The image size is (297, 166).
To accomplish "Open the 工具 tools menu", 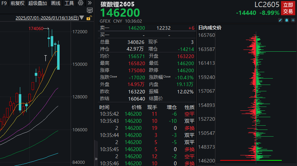I will (70, 3).
